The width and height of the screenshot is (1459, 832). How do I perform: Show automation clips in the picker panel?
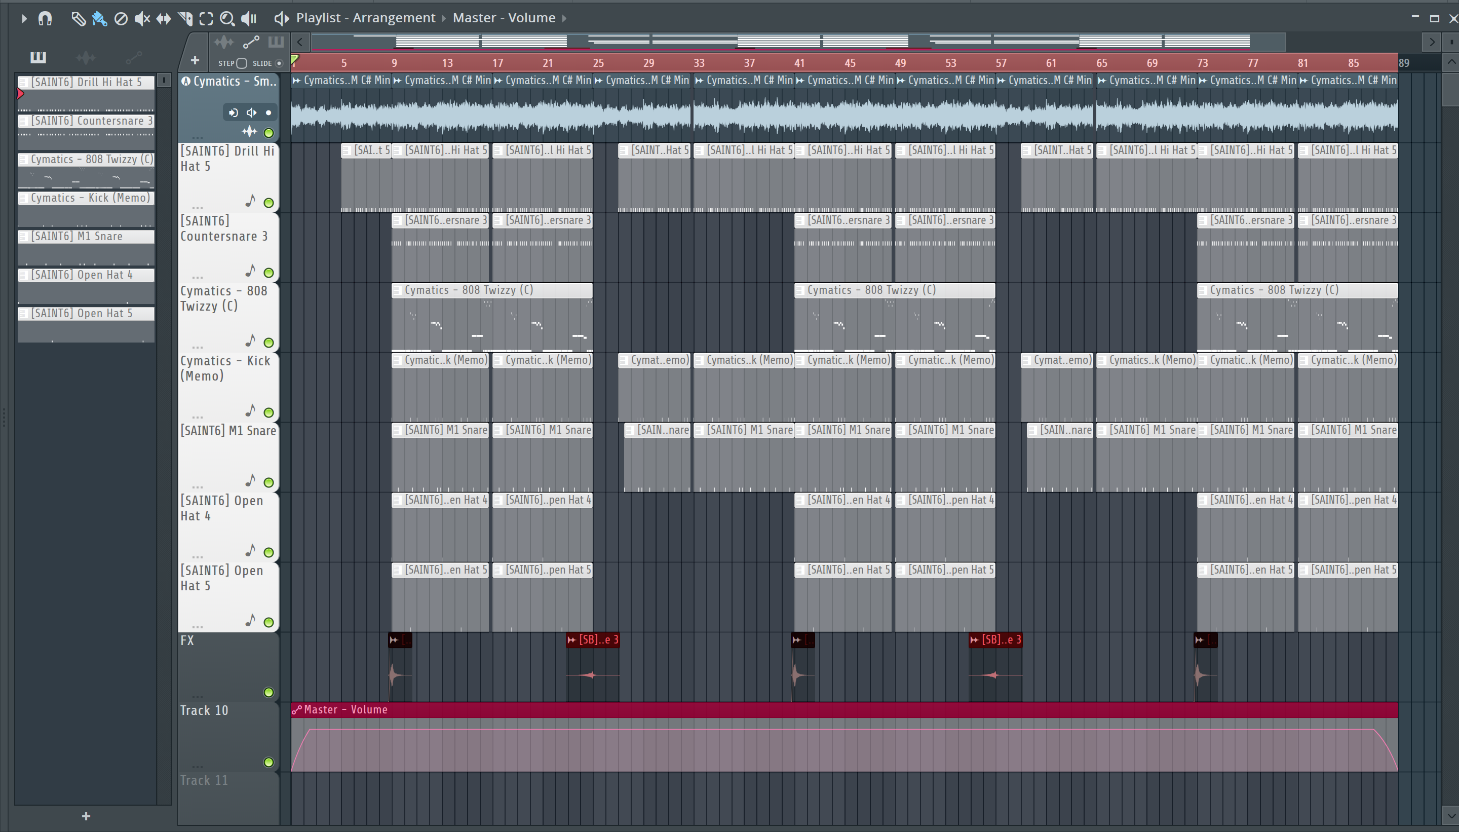tap(134, 57)
